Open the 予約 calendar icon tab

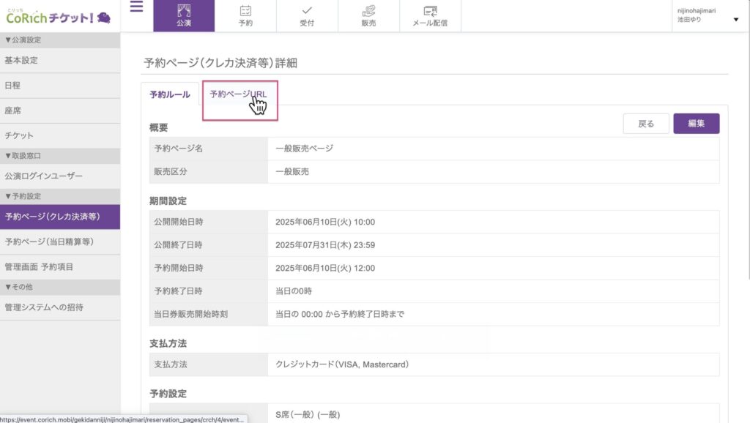(x=245, y=15)
